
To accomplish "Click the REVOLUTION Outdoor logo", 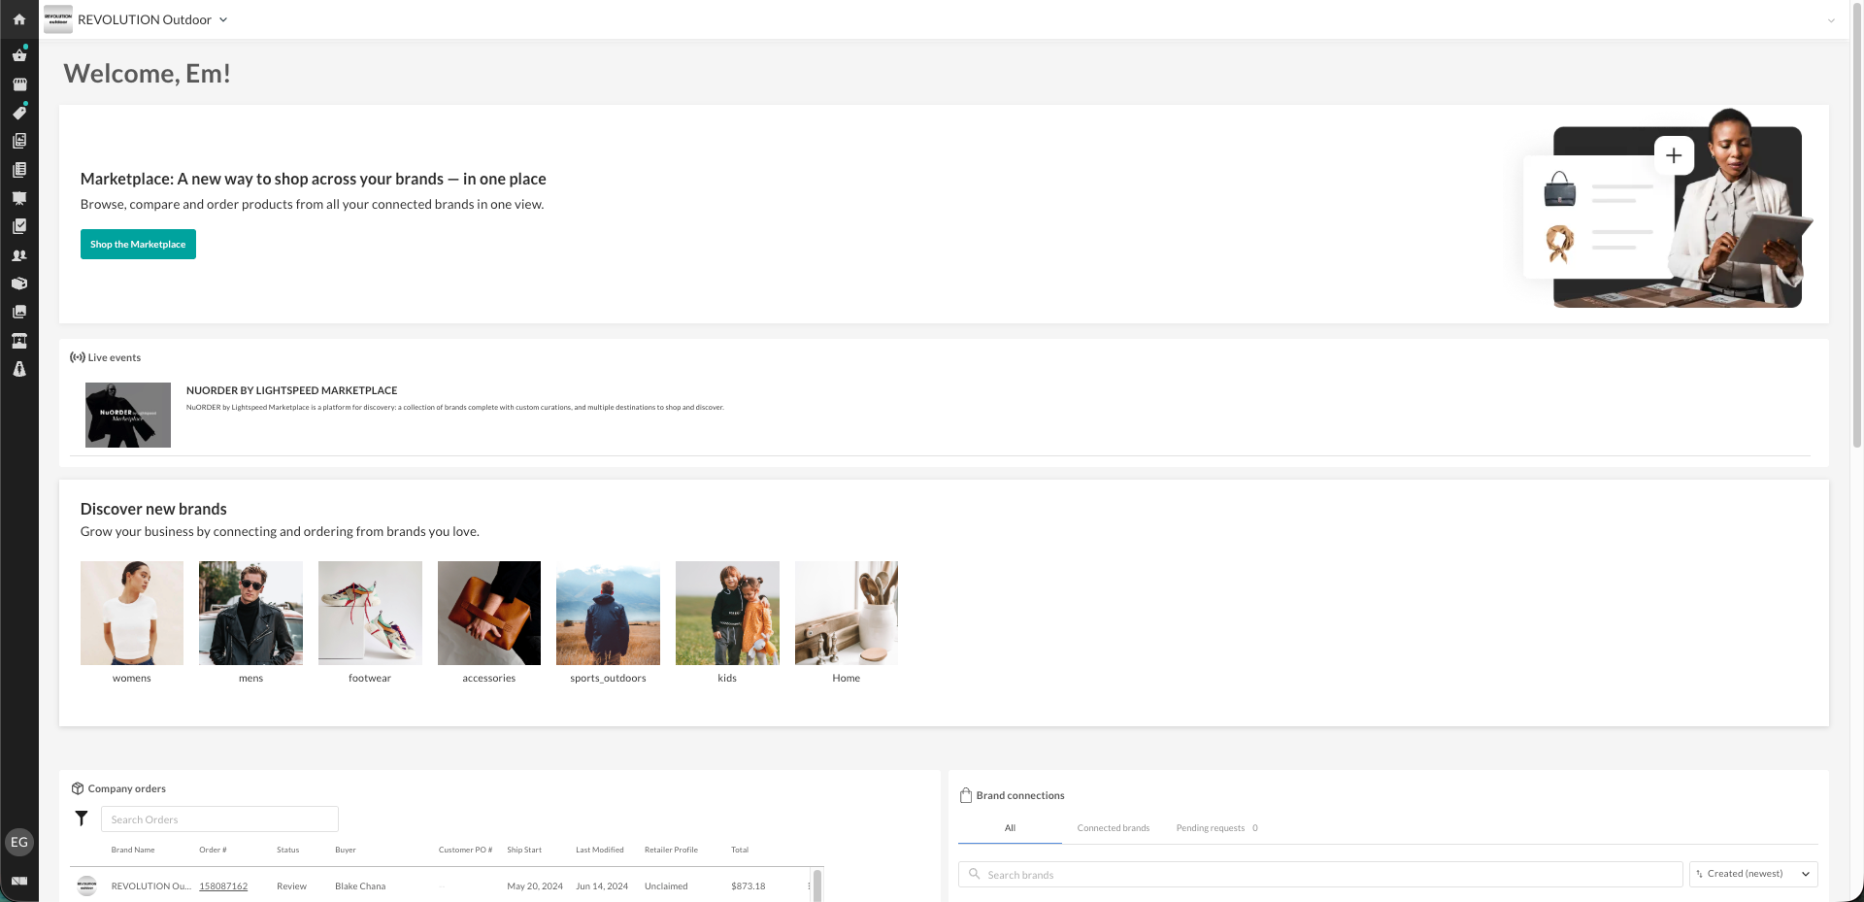I will pos(58,19).
